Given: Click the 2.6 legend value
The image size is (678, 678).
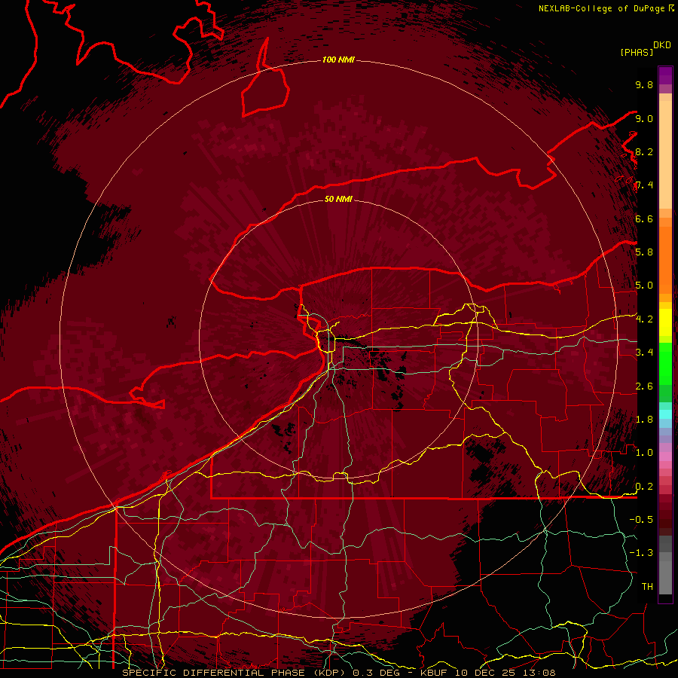Looking at the screenshot, I should [644, 386].
